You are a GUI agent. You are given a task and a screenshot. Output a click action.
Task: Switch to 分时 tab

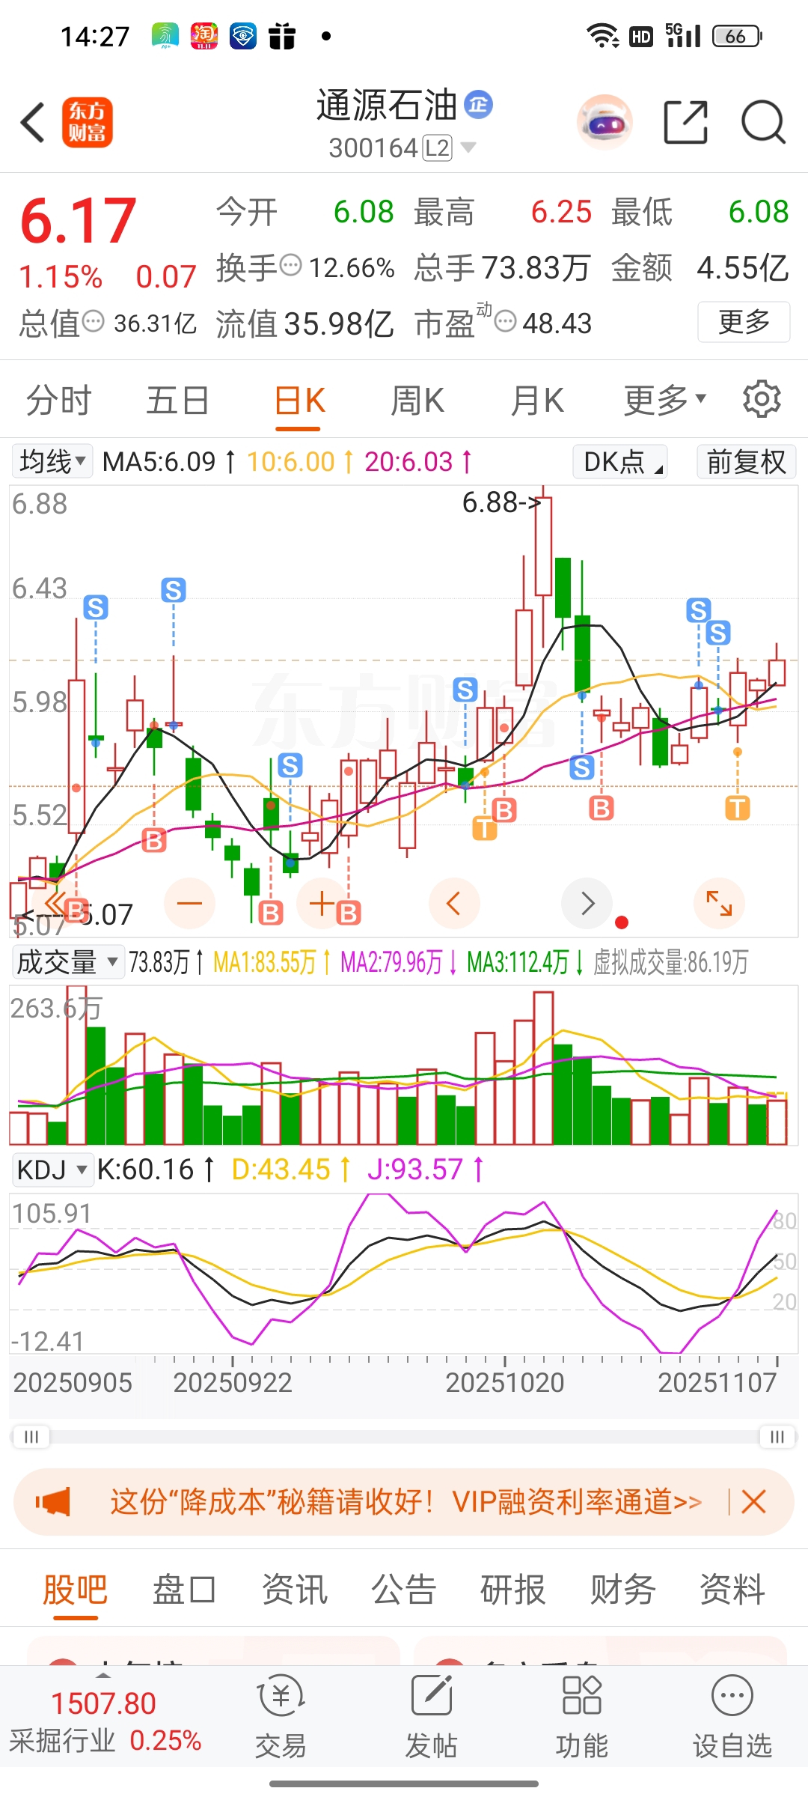tap(58, 399)
